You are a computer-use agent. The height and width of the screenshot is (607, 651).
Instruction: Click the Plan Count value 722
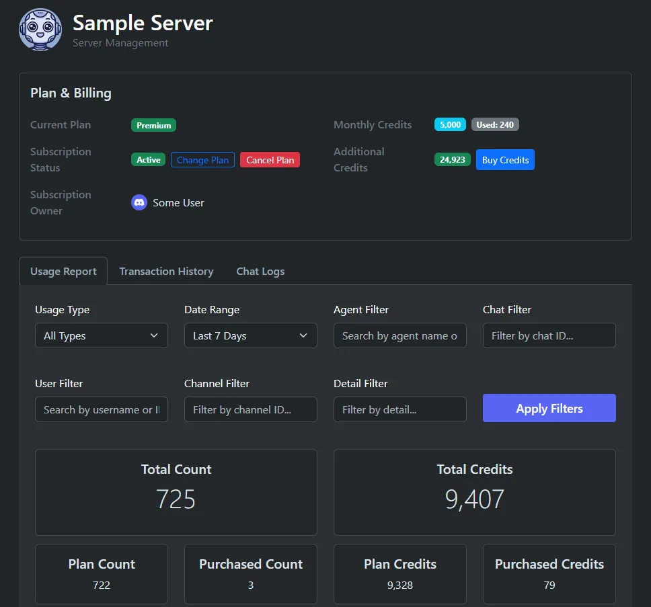[102, 585]
